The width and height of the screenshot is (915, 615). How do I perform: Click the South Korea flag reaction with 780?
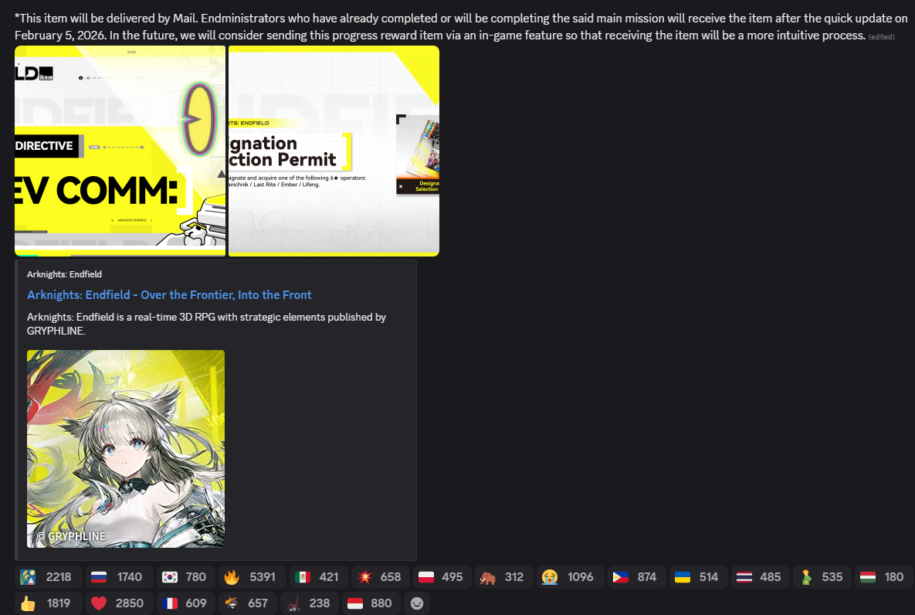coord(185,577)
